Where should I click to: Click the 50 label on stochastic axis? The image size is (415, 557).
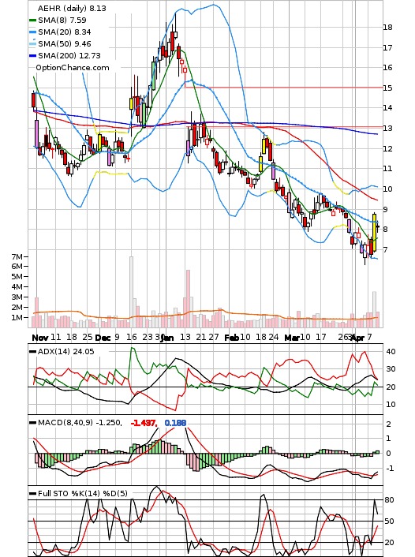[x=390, y=521]
